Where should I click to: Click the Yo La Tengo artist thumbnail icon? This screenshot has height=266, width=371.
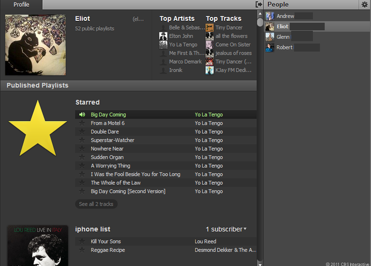click(x=163, y=45)
